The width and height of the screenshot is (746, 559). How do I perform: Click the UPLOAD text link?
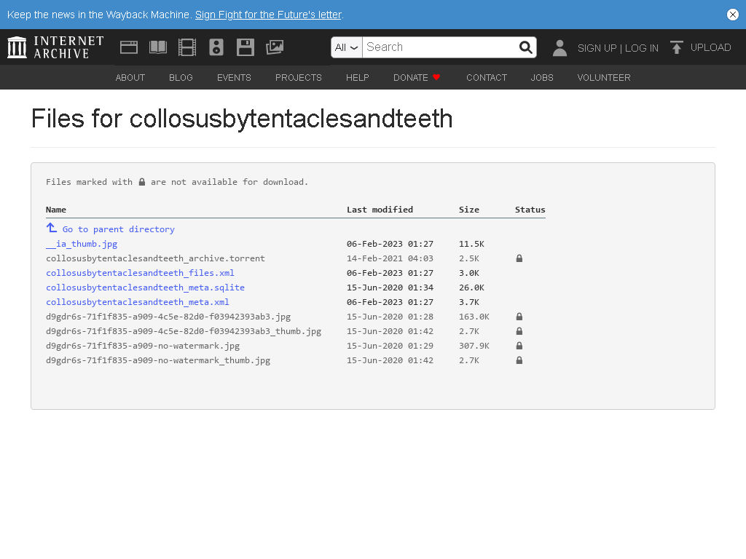point(711,47)
